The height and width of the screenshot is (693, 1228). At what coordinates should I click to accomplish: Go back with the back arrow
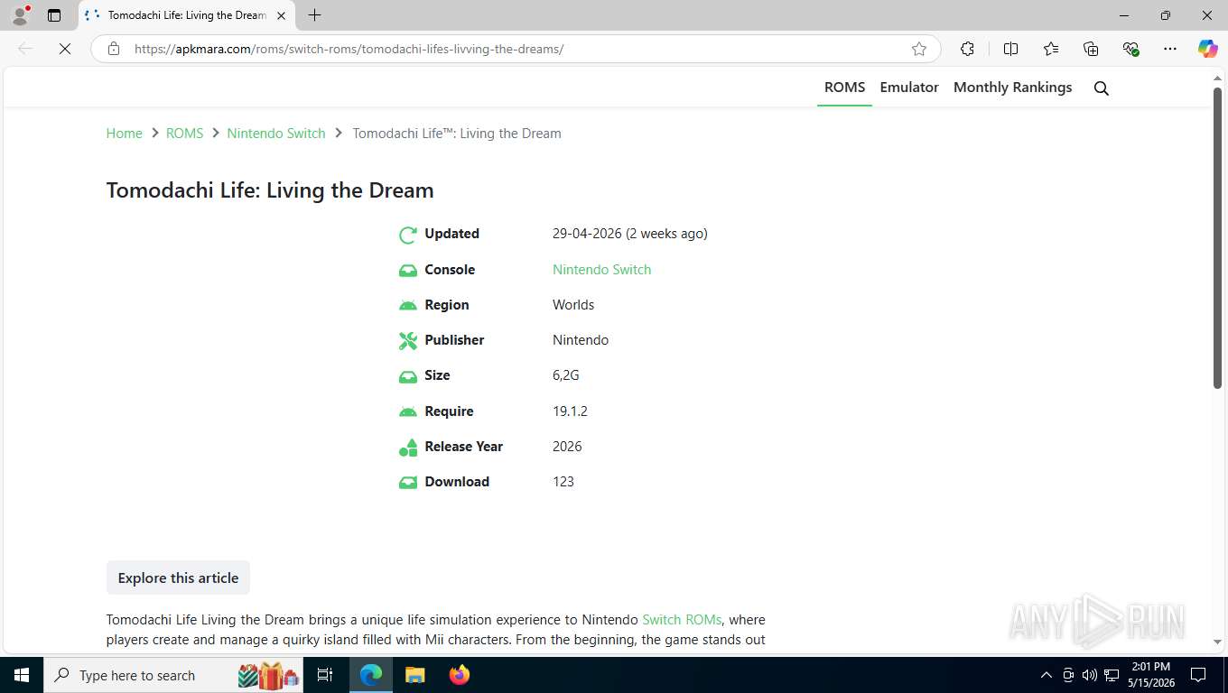click(25, 49)
